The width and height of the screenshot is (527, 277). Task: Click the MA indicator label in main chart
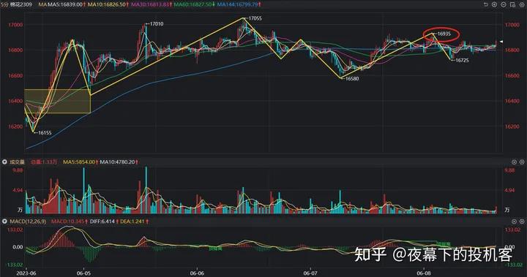tap(42, 4)
